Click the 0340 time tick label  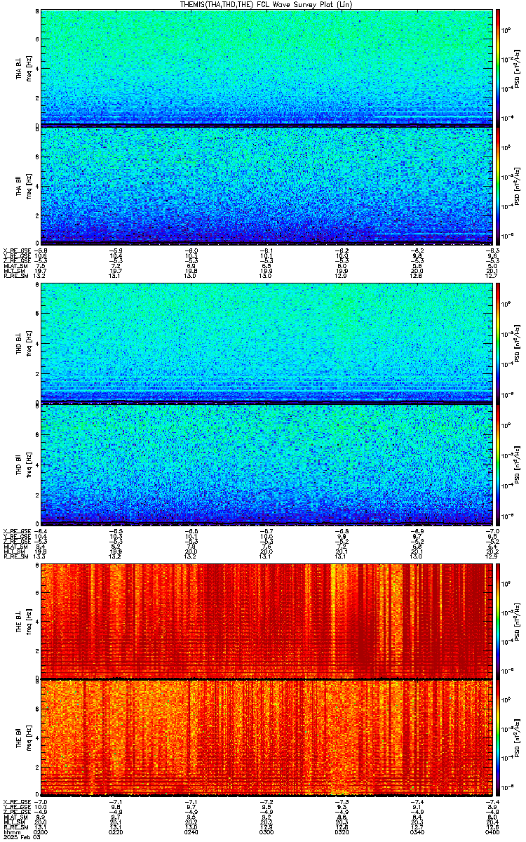(417, 831)
